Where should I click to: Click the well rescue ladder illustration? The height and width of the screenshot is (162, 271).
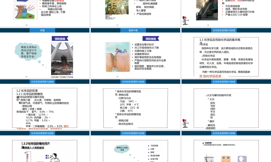pyautogui.click(x=118, y=57)
